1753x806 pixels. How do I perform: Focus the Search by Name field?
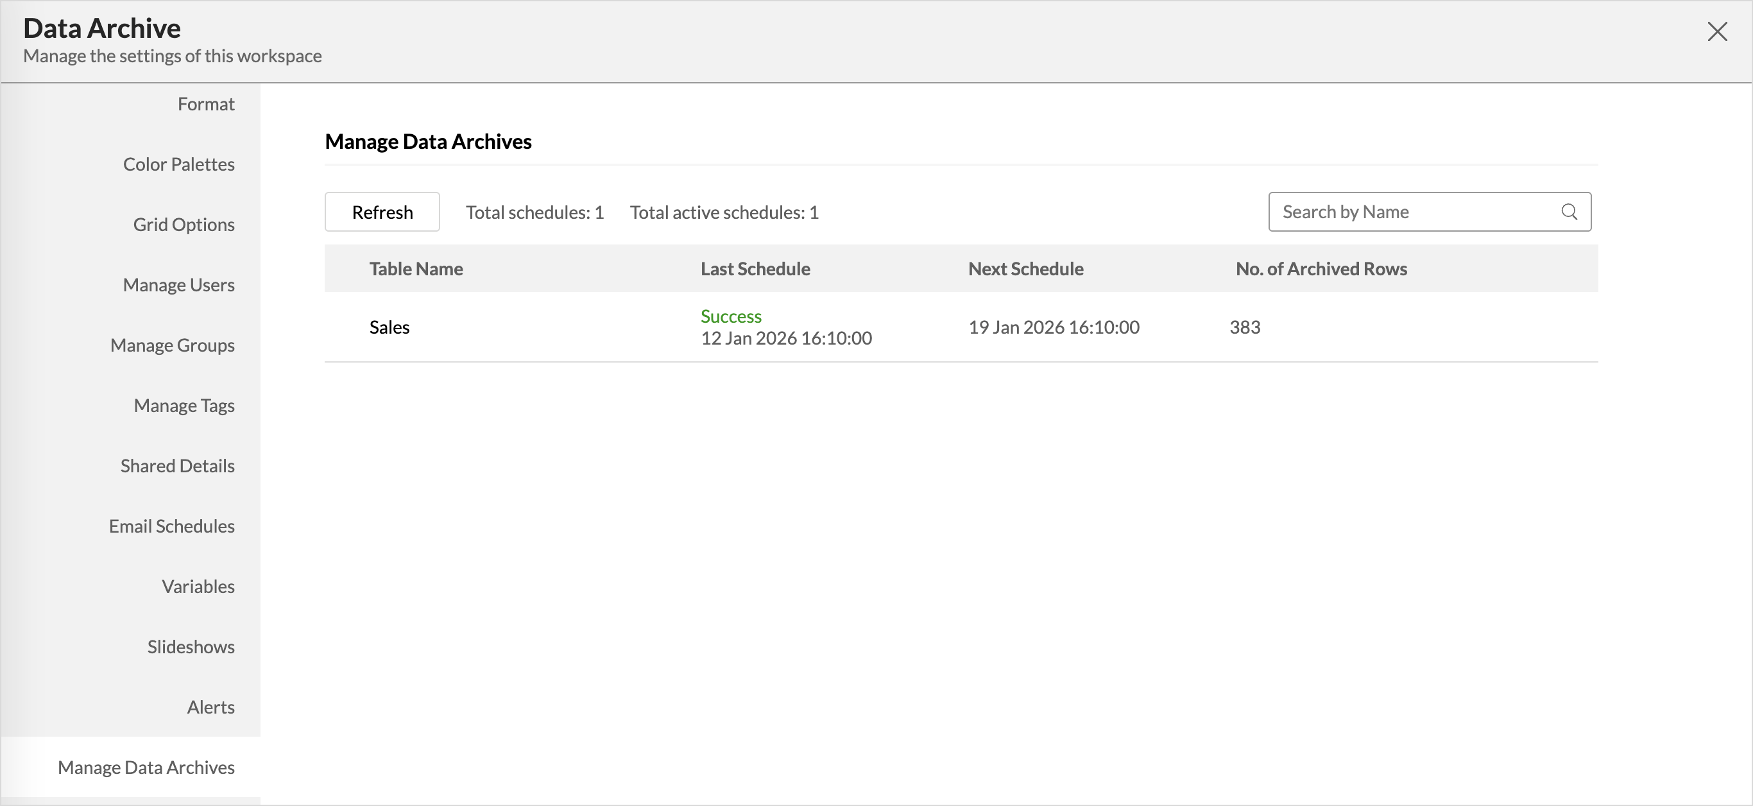point(1415,212)
